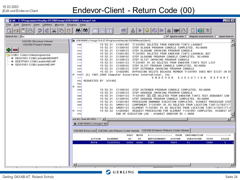Viewport: 240px width, 180px height.
Task: Open the Search menu
Action: click(26, 25)
